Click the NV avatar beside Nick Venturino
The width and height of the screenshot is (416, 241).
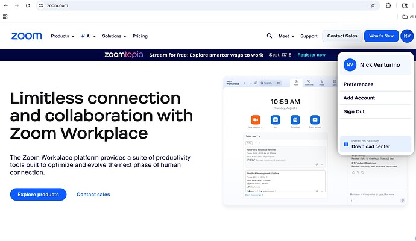tap(350, 65)
